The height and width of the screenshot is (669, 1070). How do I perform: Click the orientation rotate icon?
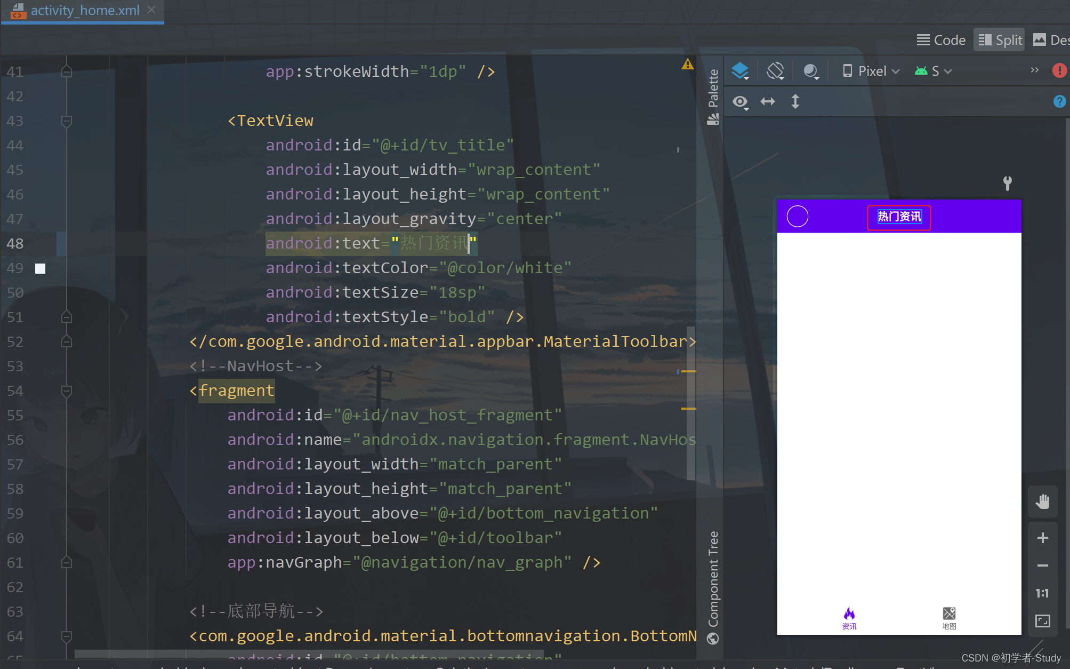click(x=775, y=71)
